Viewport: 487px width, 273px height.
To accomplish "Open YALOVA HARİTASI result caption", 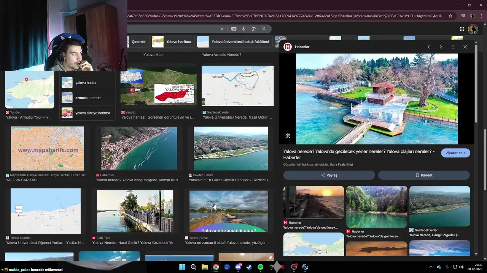I will (22, 180).
